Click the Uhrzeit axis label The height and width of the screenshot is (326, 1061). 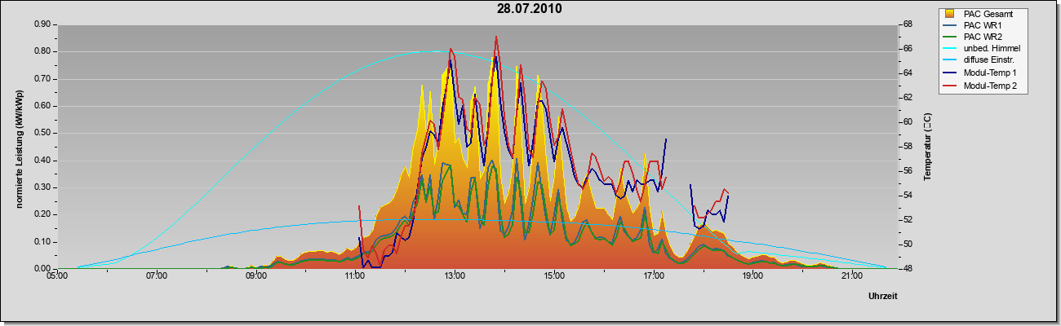(883, 297)
